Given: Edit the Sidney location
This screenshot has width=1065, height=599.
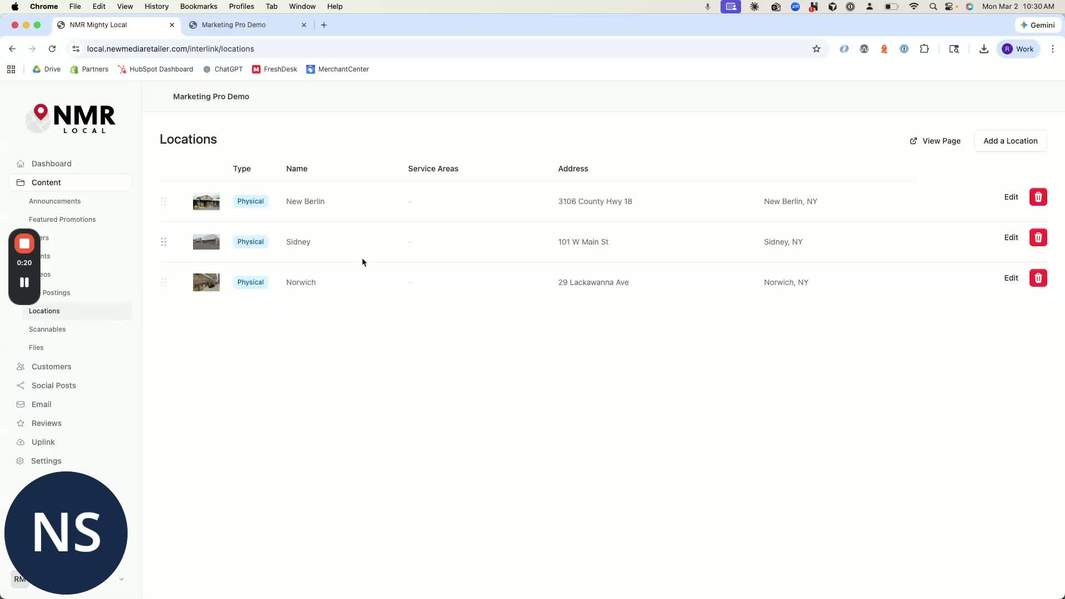Looking at the screenshot, I should [x=1011, y=237].
